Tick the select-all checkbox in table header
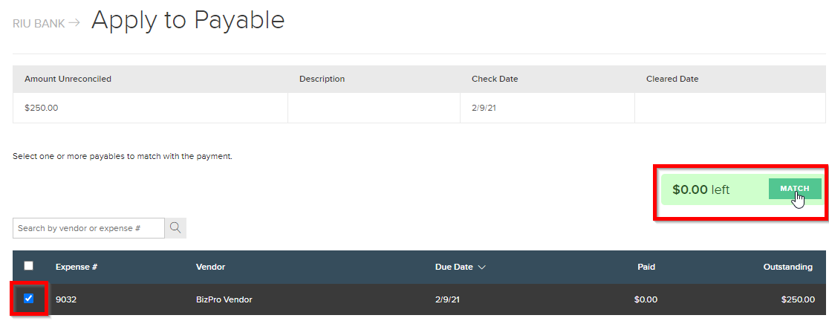This screenshot has height=321, width=829. click(x=28, y=265)
